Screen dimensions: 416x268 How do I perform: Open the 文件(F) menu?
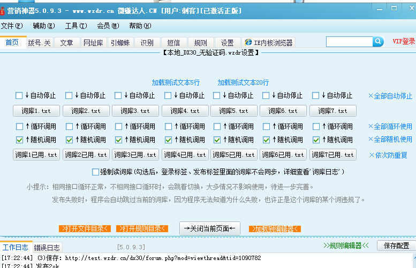12,26
